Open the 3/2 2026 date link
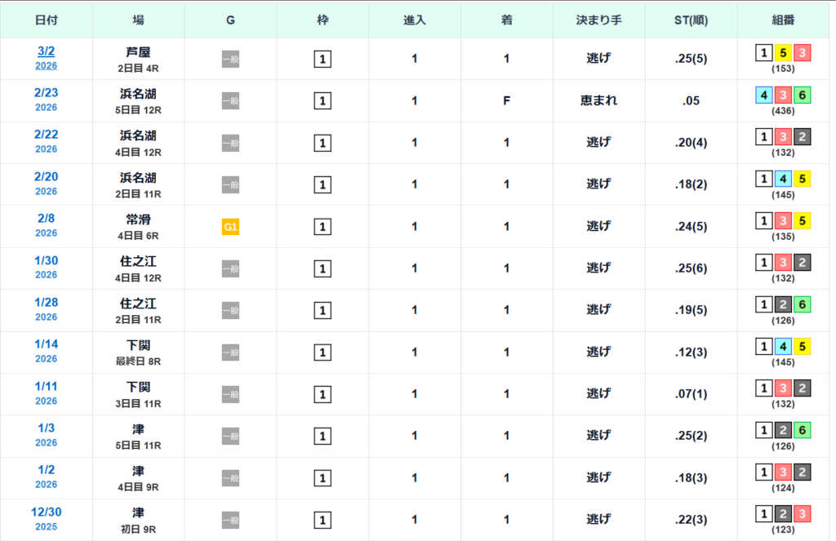The width and height of the screenshot is (836, 541). tap(46, 51)
